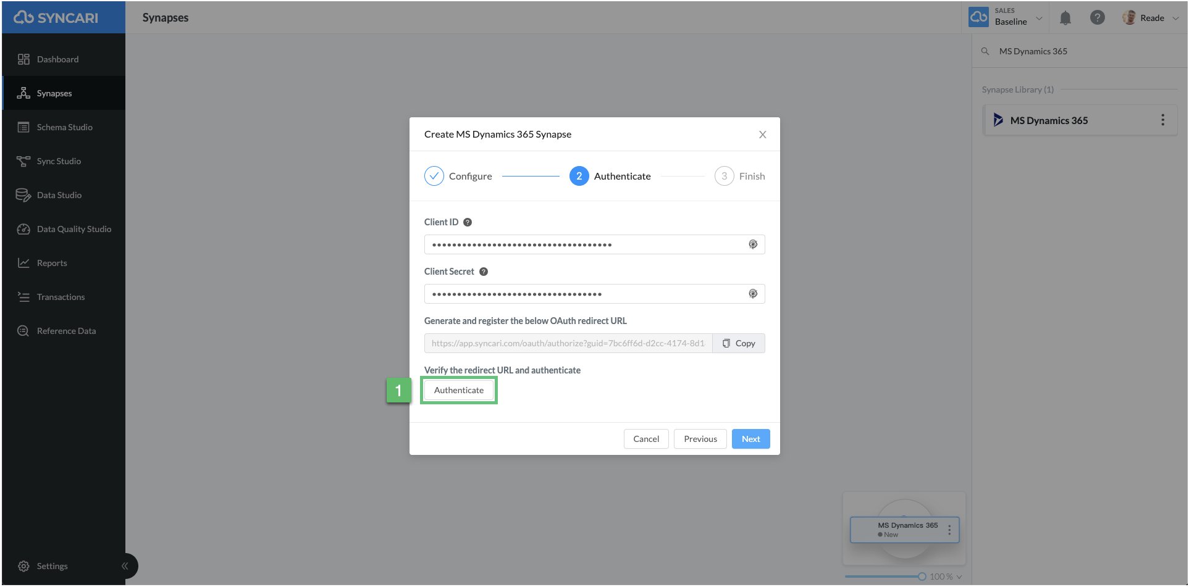Open the help question mark icon
This screenshot has height=587, width=1189.
point(1097,17)
